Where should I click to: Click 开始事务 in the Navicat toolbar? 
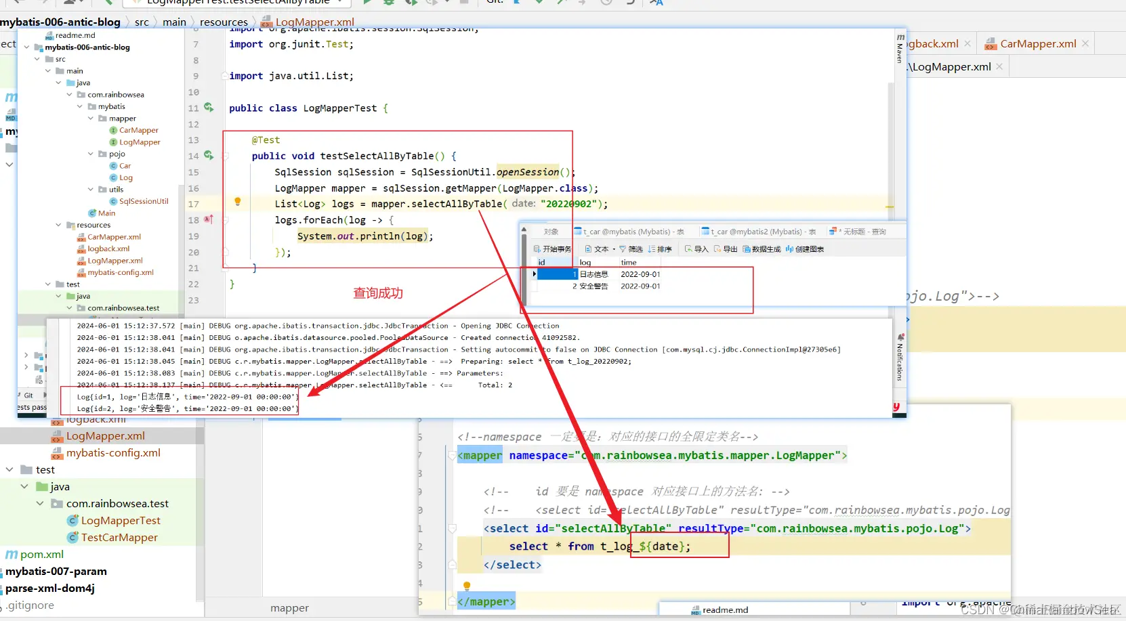tap(553, 249)
